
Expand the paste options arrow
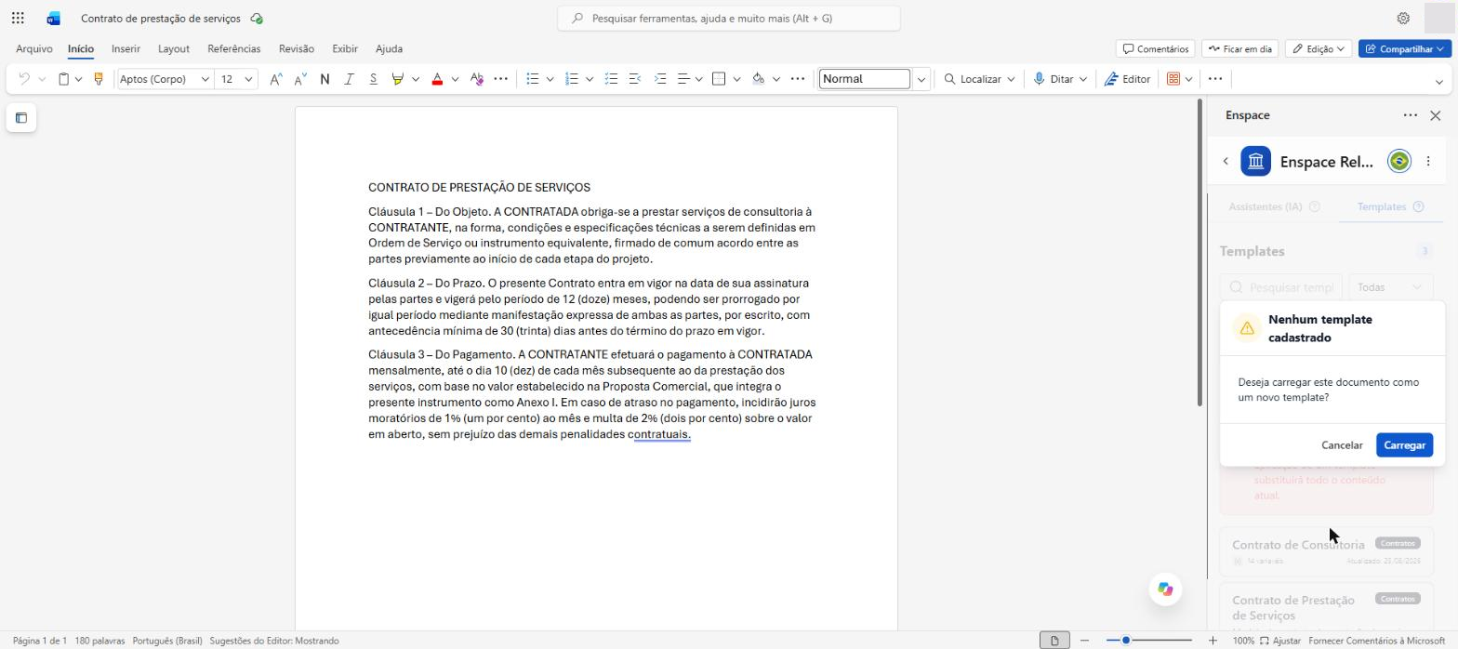point(78,79)
